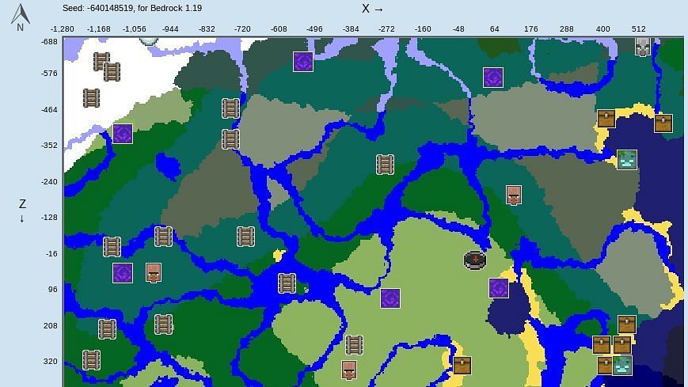Select the treasure chest at the far right edge
Viewport: 688px width, 387px height.
[663, 123]
